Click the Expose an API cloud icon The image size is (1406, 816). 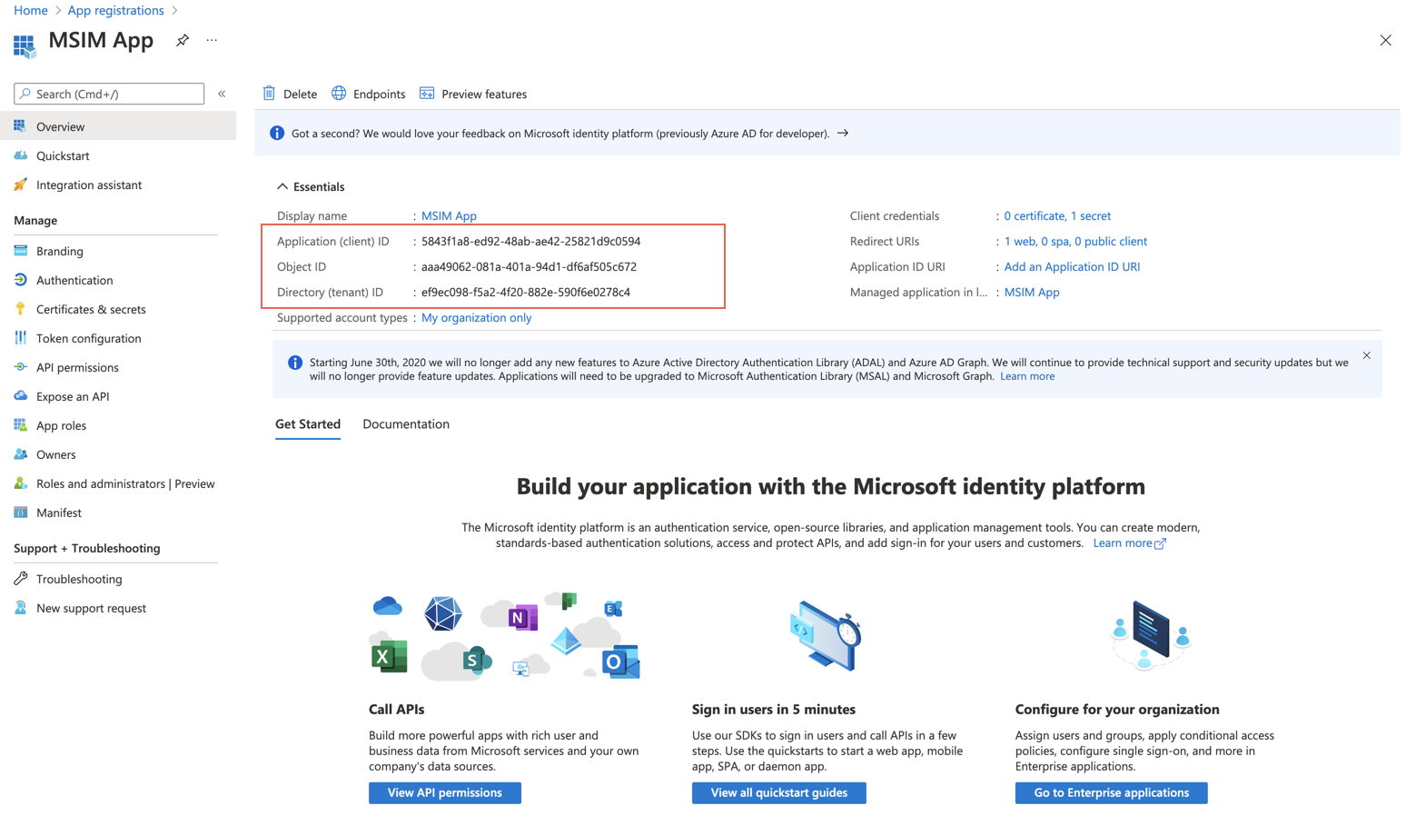[x=20, y=396]
